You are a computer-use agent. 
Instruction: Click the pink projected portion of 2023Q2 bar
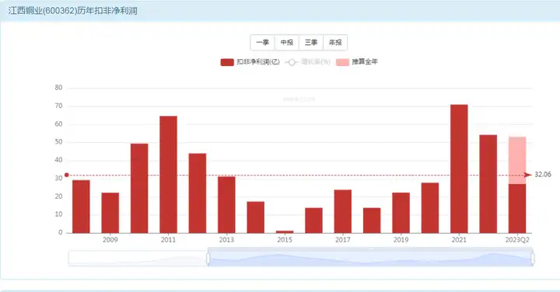click(x=517, y=161)
